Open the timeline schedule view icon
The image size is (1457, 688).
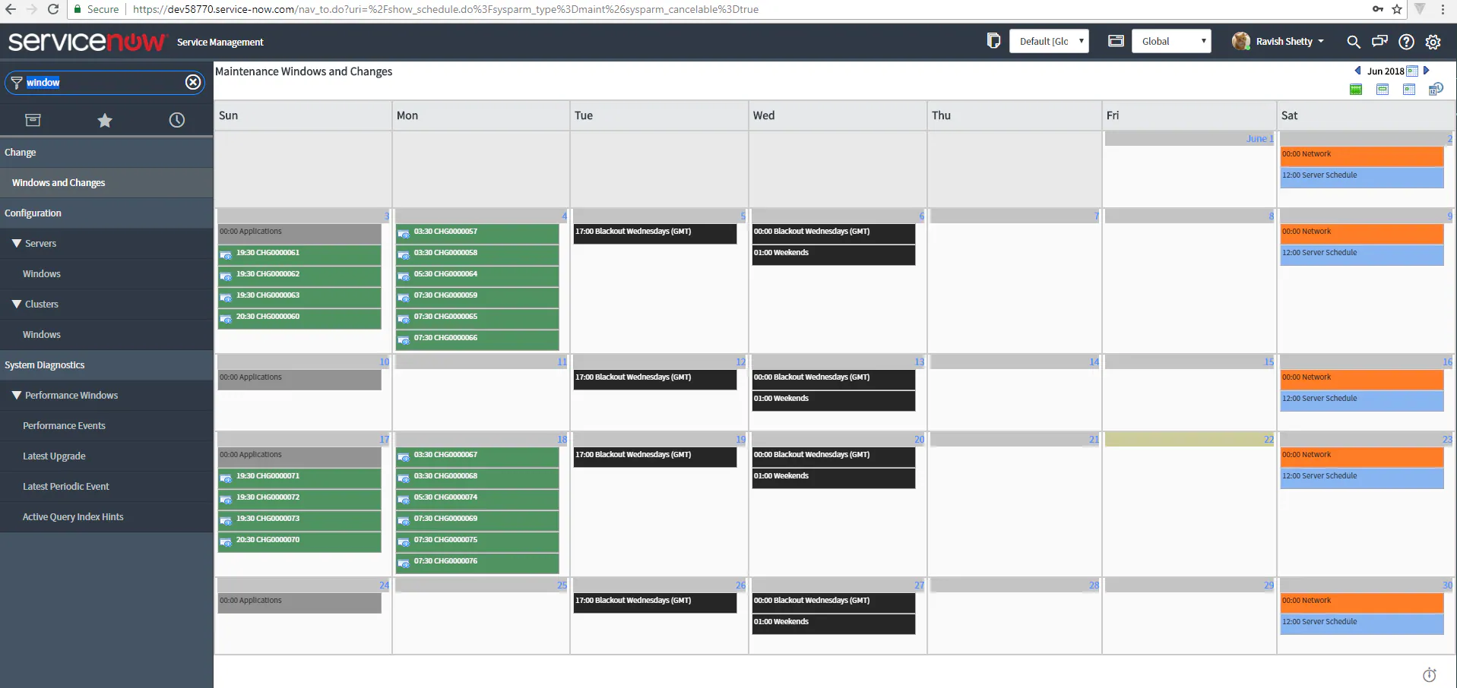pyautogui.click(x=1436, y=89)
